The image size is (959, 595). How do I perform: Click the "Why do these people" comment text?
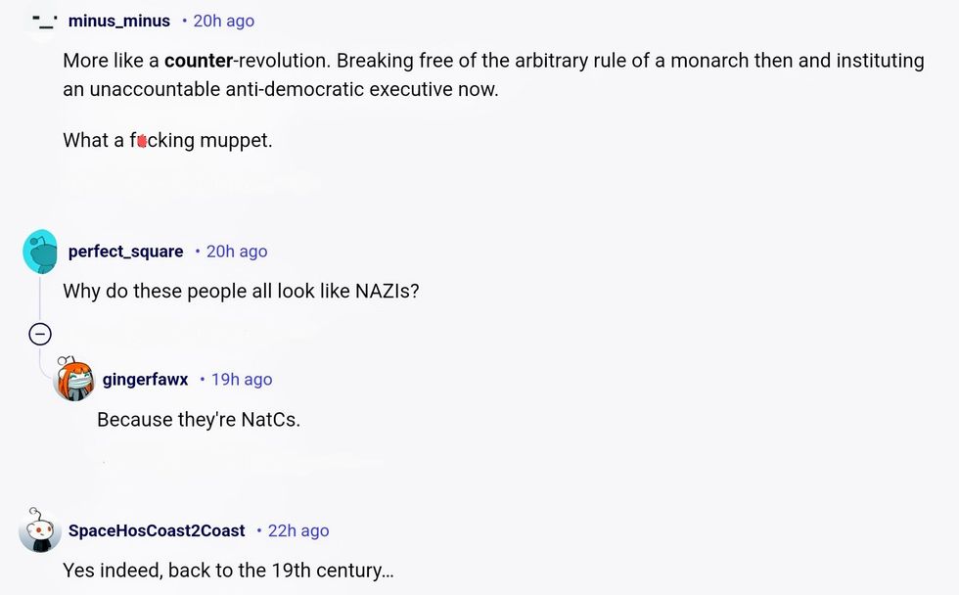click(x=241, y=291)
